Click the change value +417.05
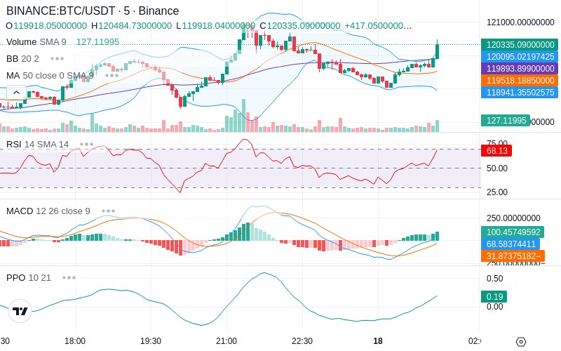 [378, 26]
